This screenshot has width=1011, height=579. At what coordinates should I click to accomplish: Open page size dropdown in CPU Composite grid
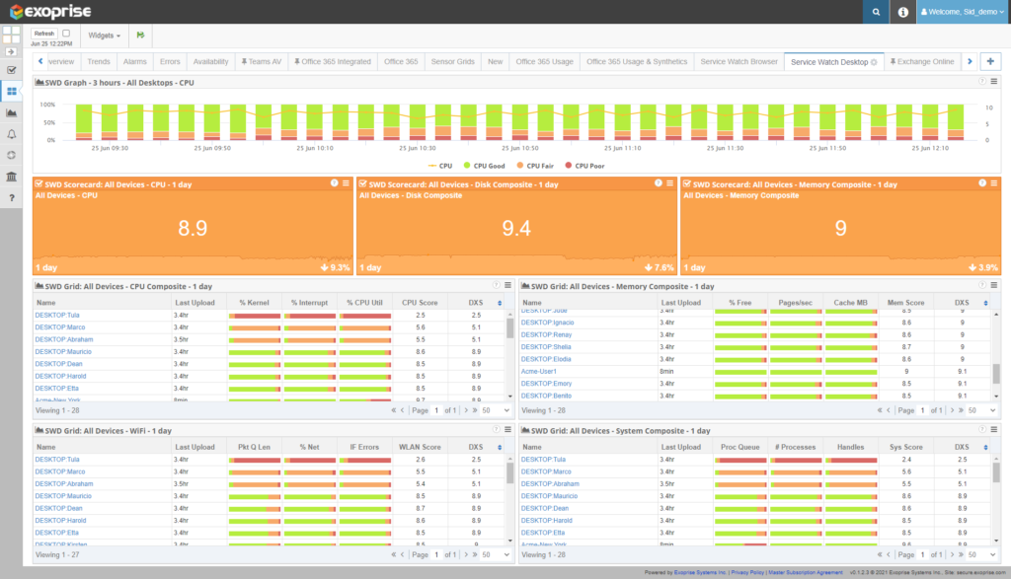(498, 410)
